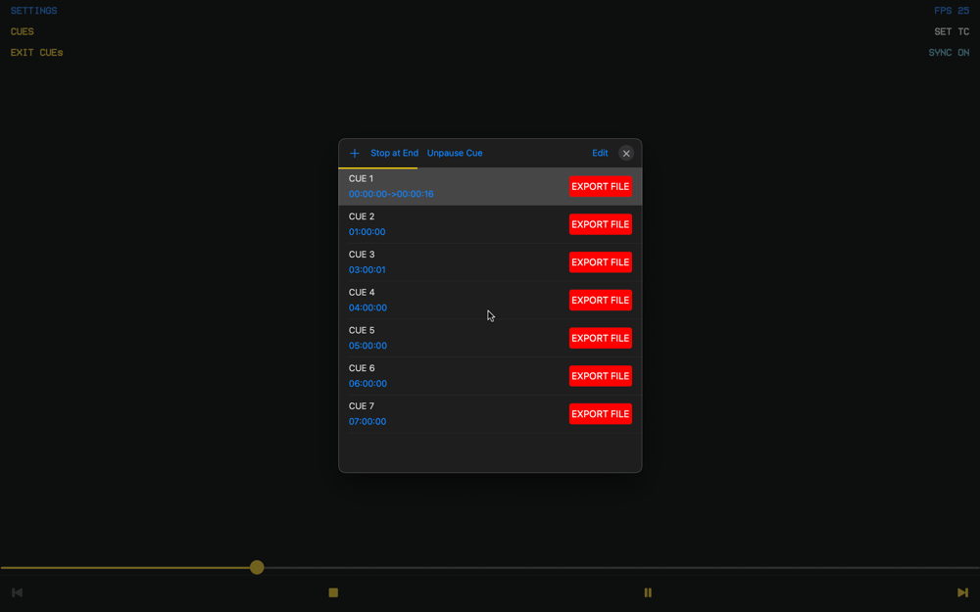Select the CUE 2 title
Image resolution: width=980 pixels, height=612 pixels.
pos(362,216)
